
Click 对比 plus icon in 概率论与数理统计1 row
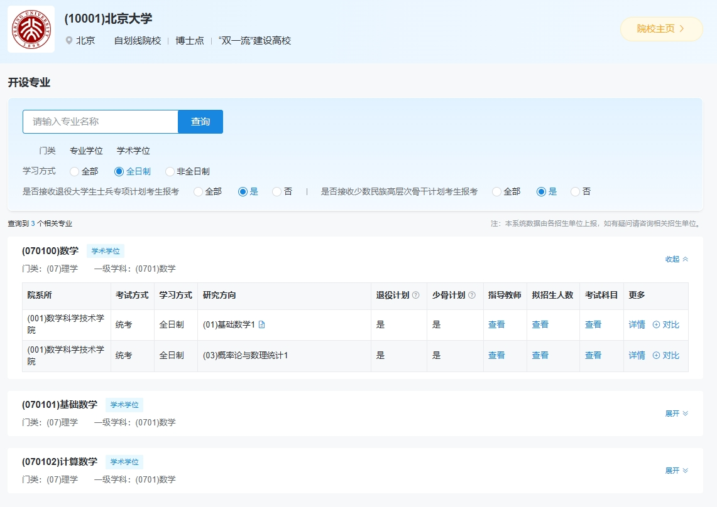656,356
